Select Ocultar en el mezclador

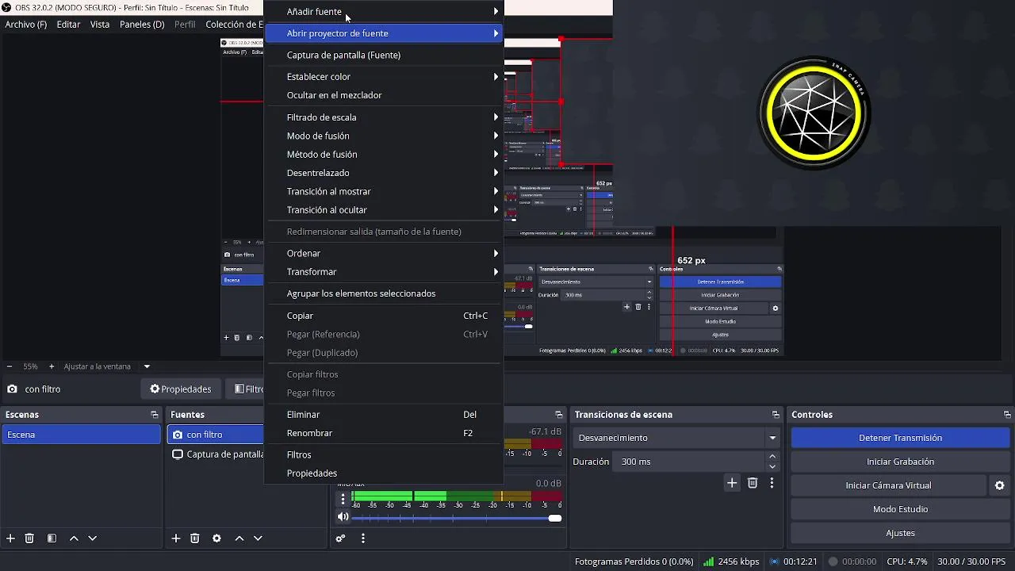click(x=384, y=95)
